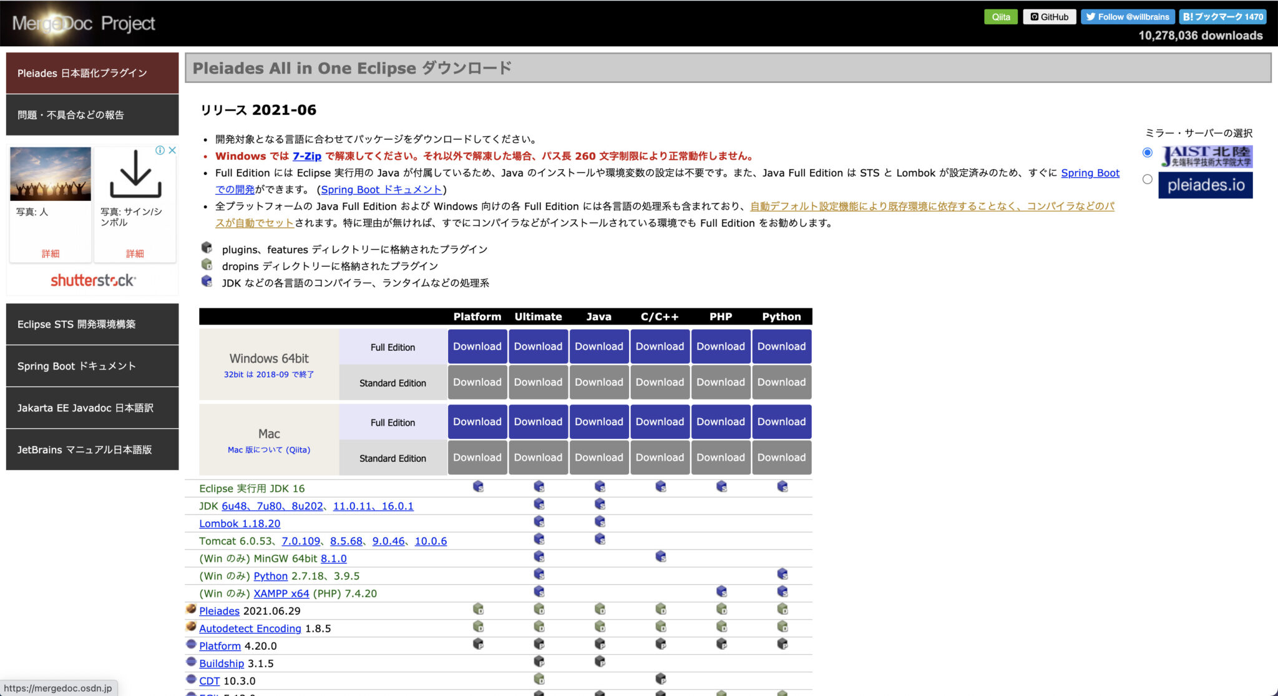Click JDK runtime legend package icon
Image resolution: width=1278 pixels, height=696 pixels.
[207, 281]
